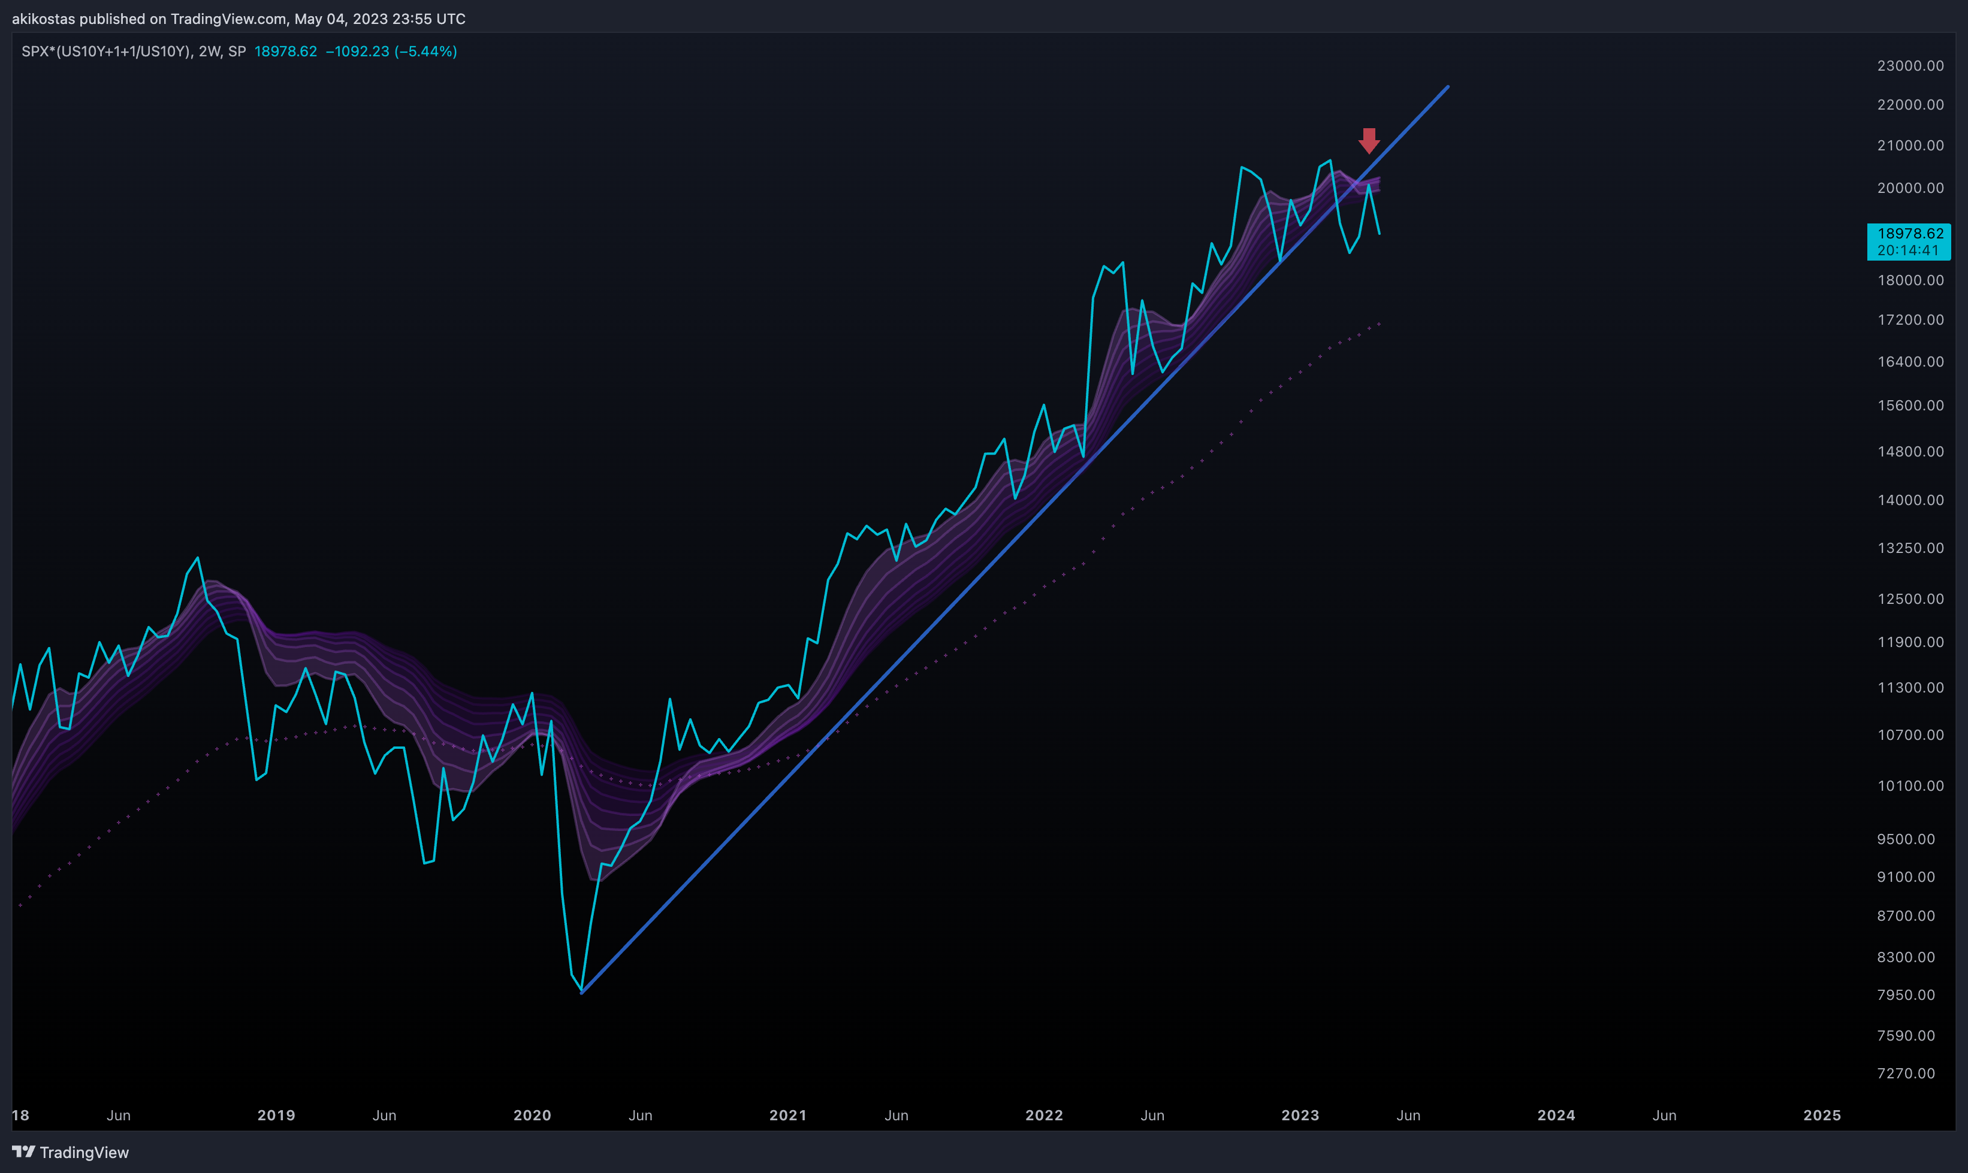This screenshot has height=1173, width=1968.
Task: Click the 2025 label on time axis
Action: (1822, 1115)
